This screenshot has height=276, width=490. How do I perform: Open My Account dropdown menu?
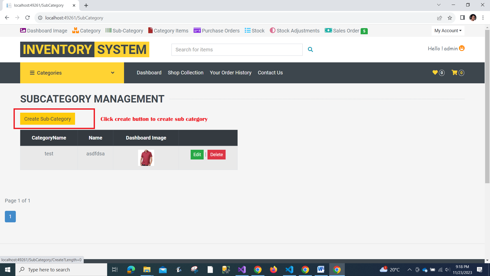[448, 31]
